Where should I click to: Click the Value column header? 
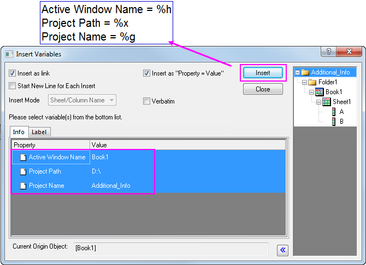click(x=188, y=145)
